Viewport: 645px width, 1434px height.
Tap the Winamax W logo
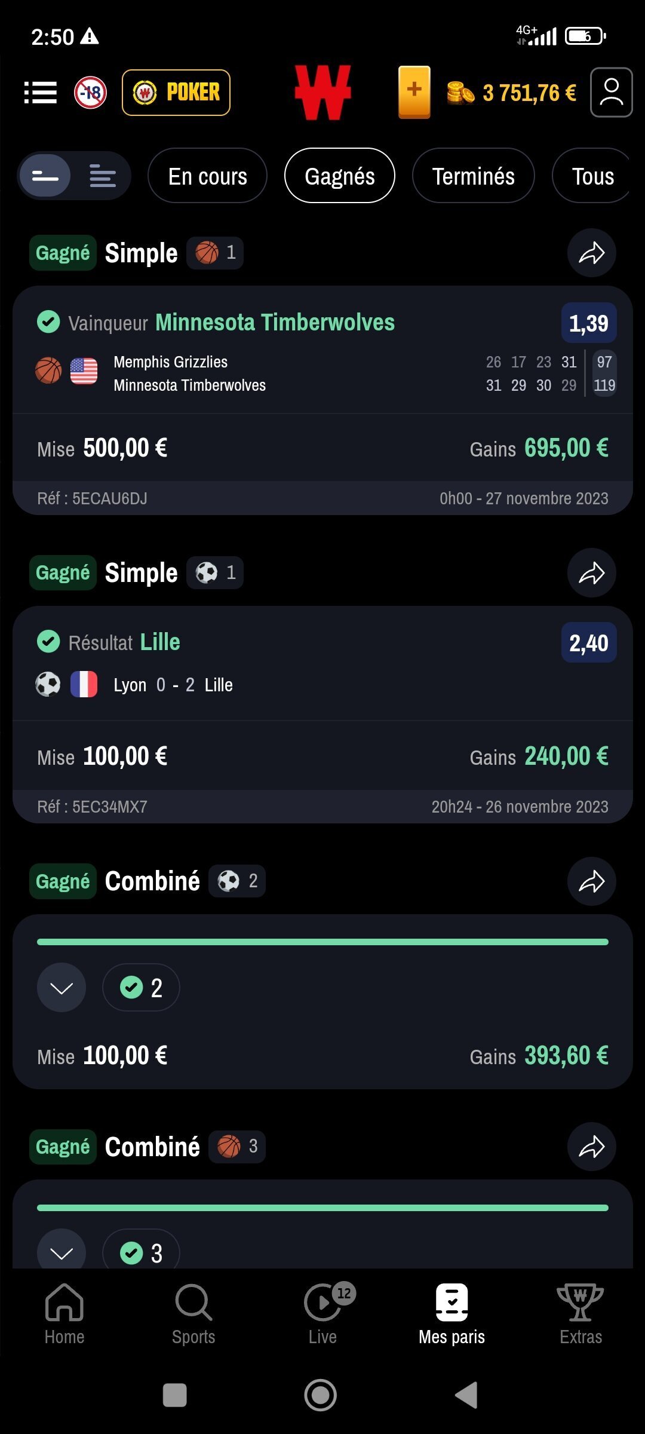click(x=322, y=93)
